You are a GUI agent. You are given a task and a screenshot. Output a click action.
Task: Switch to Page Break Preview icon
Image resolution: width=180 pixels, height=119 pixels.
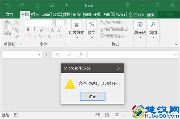pyautogui.click(x=117, y=115)
